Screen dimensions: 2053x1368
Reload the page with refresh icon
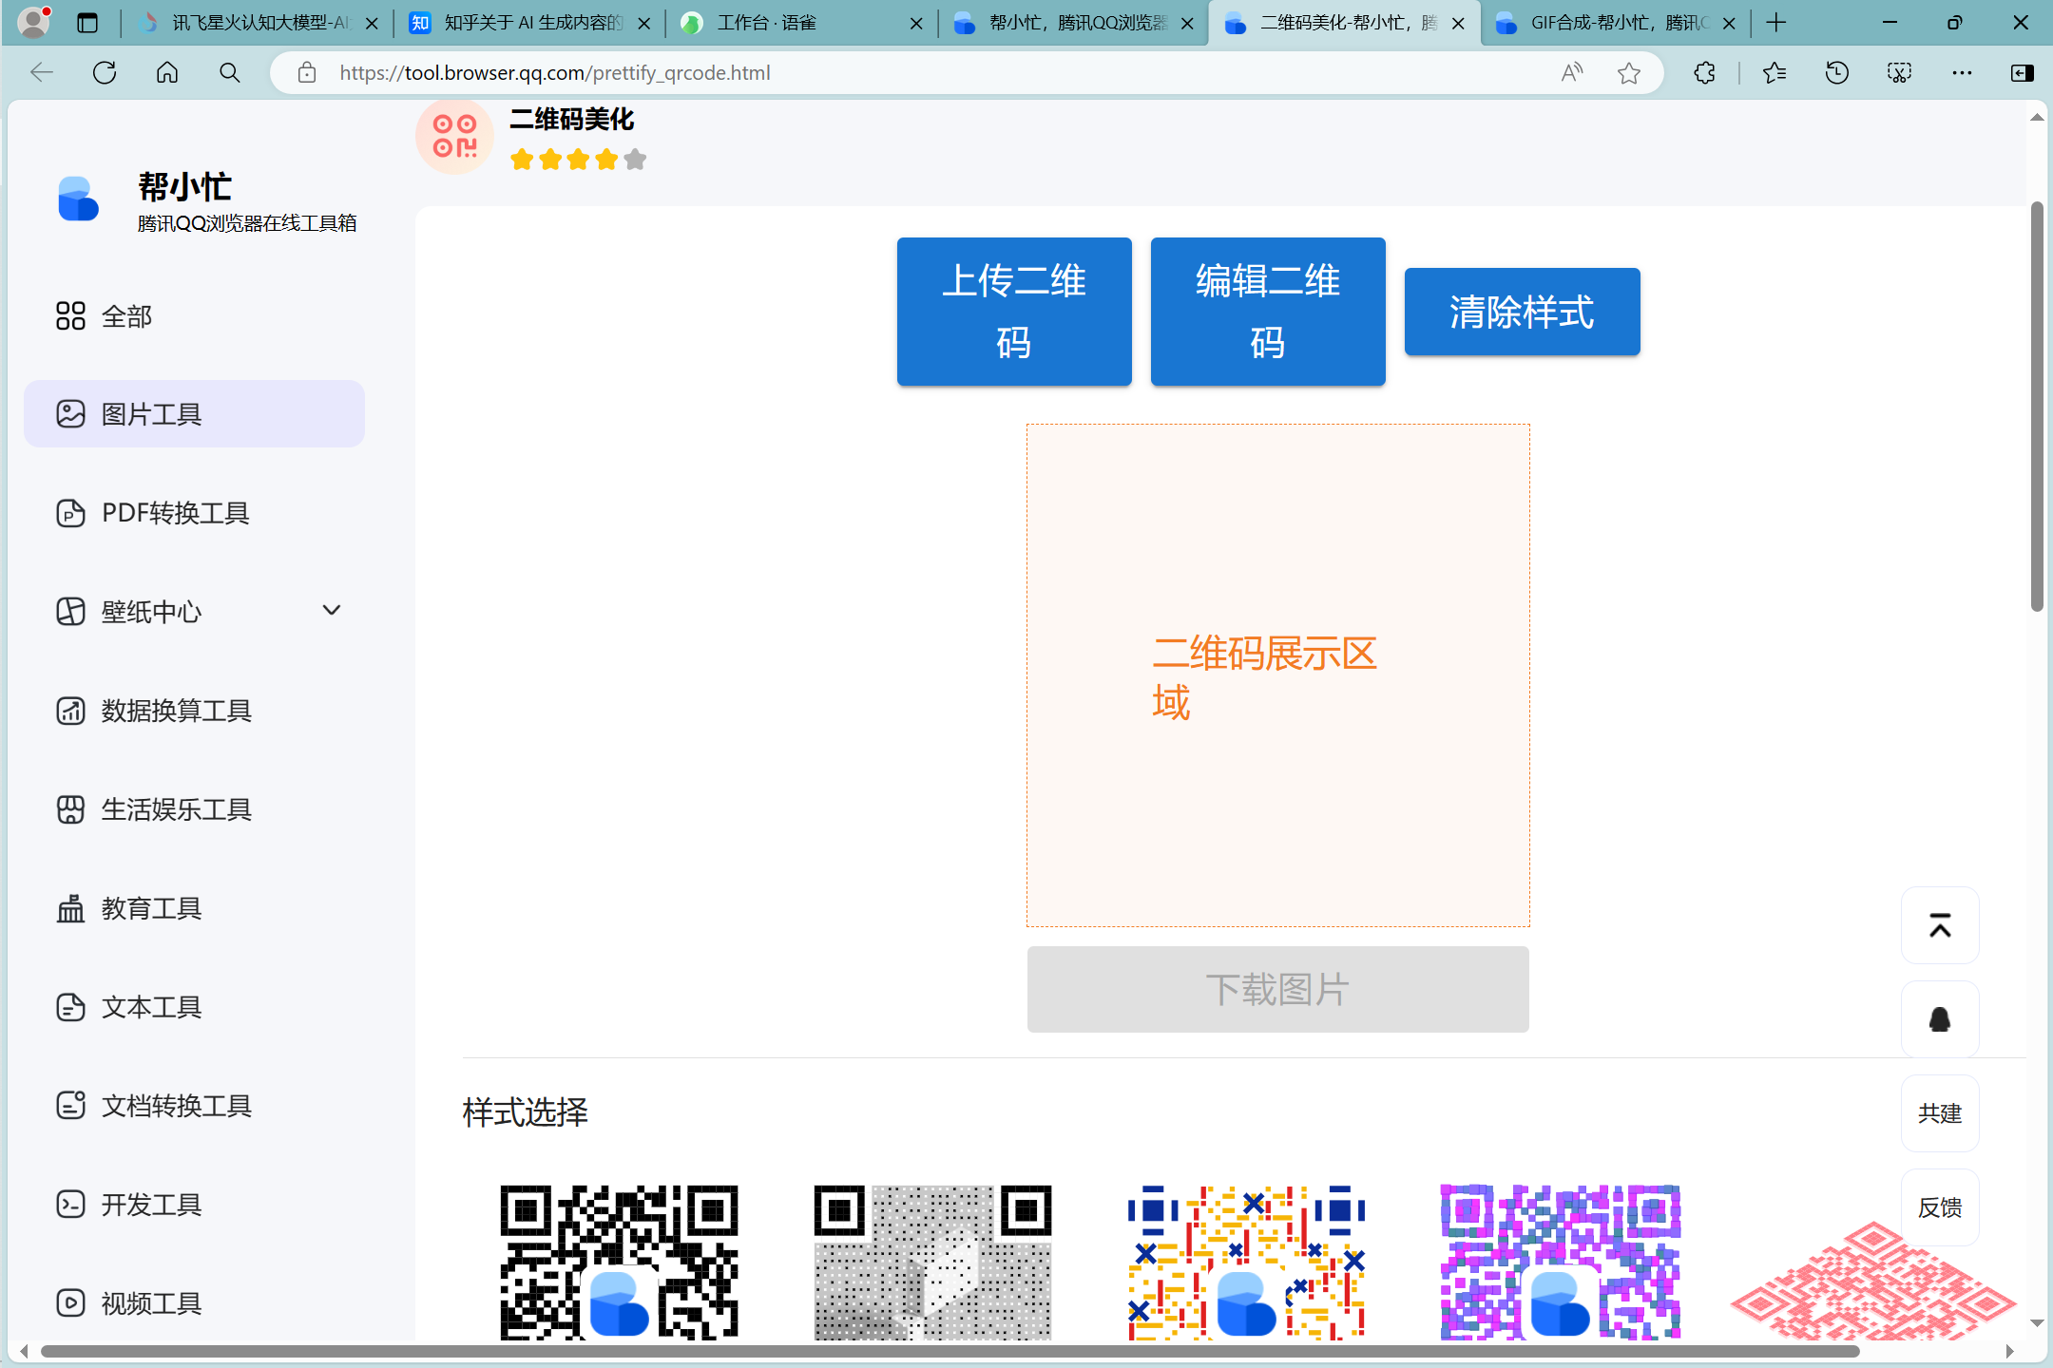tap(105, 72)
